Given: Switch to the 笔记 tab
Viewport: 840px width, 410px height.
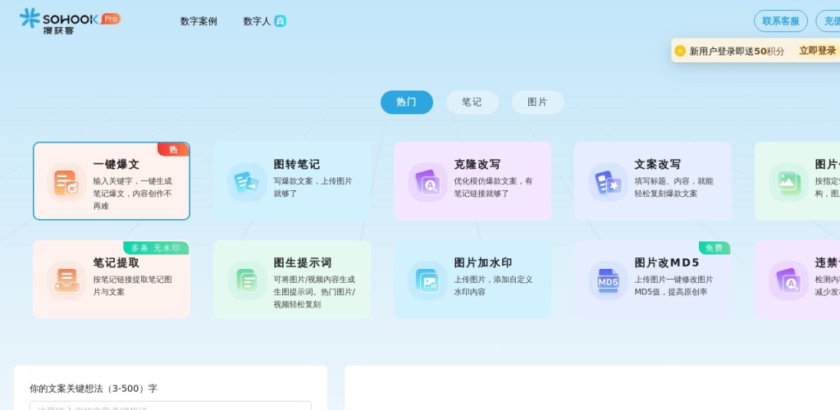Looking at the screenshot, I should click(x=472, y=102).
